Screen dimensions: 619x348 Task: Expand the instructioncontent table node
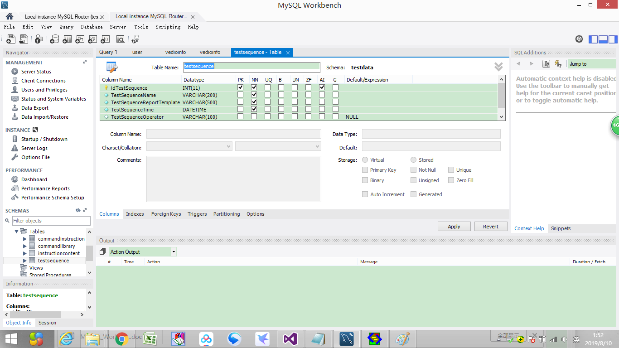click(25, 253)
